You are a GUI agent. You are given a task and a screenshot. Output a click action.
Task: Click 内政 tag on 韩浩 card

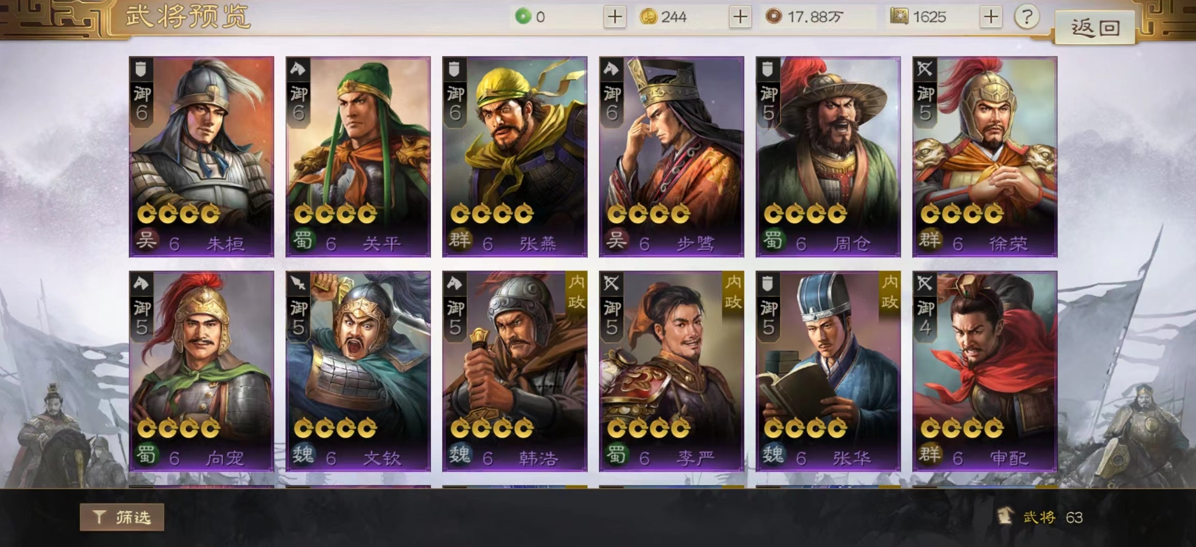[576, 293]
